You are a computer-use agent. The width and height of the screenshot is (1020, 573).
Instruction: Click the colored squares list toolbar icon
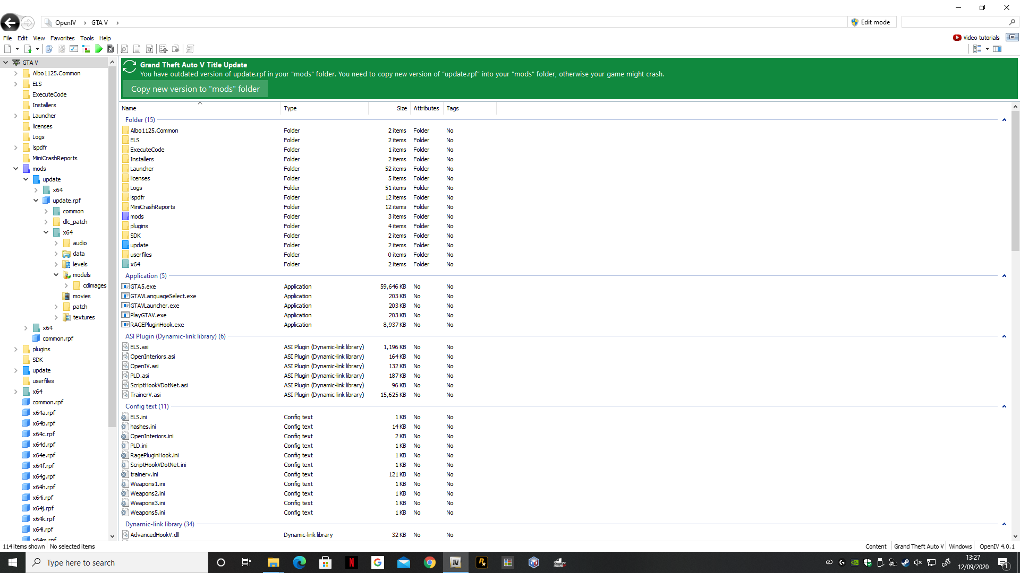(86, 49)
